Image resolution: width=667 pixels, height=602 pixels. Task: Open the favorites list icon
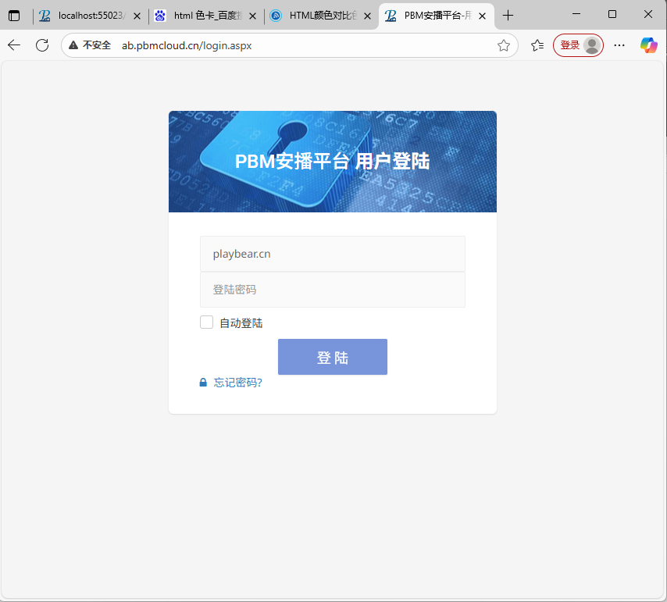(x=537, y=45)
